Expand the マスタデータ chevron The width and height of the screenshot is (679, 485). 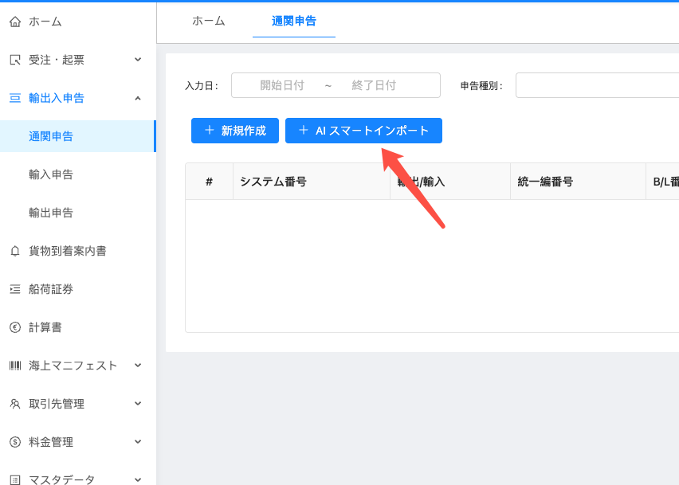[x=138, y=479]
